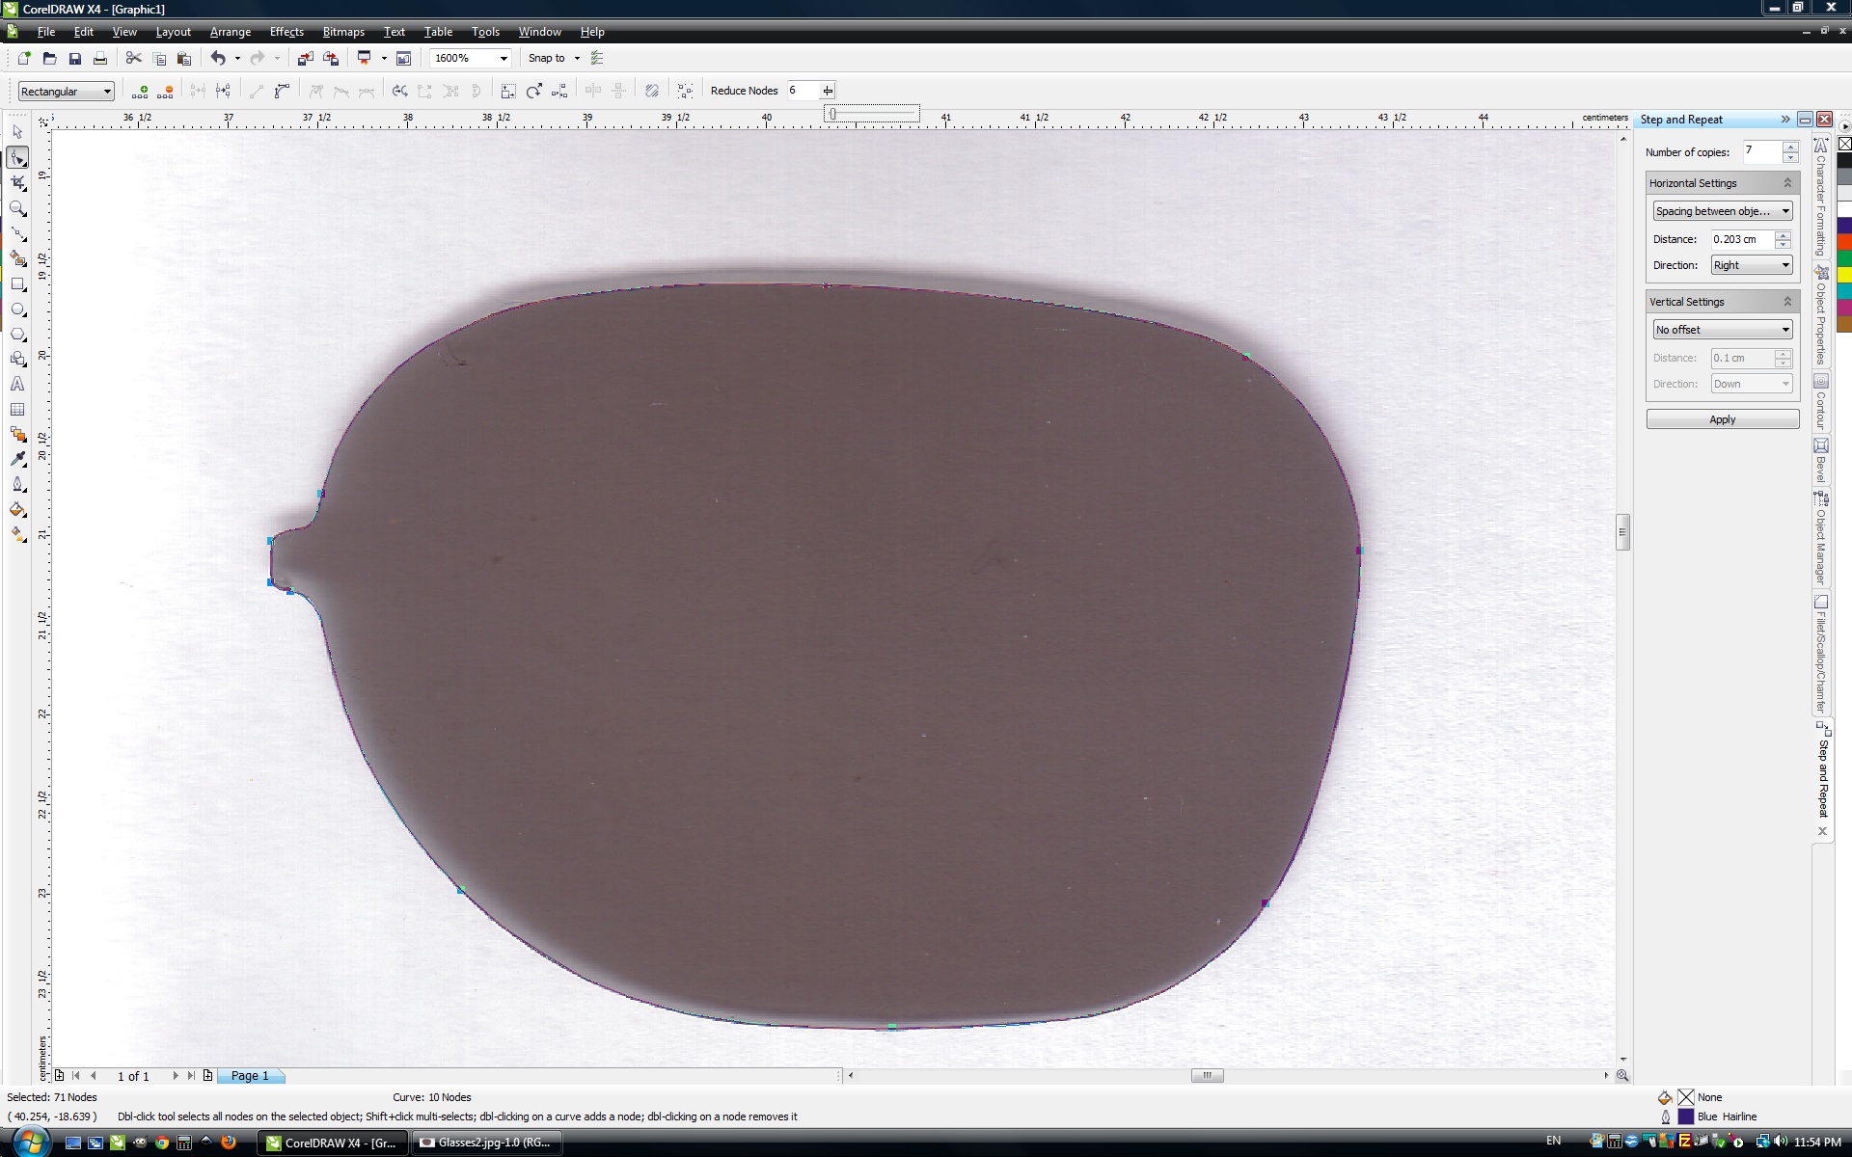The height and width of the screenshot is (1157, 1852).
Task: Collapse the Vertical Settings section
Action: pos(1786,302)
